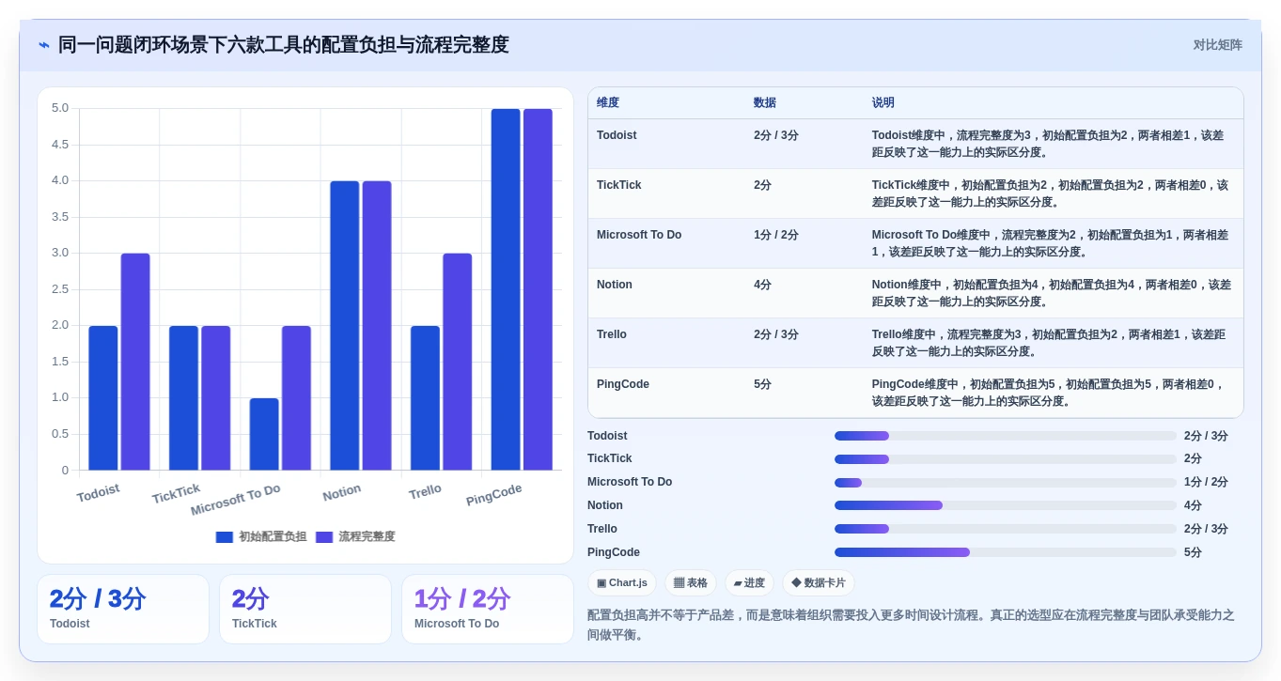Screen dimensions: 1281x681
Task: Click the Microsoft To Do progress bar
Action: pyautogui.click(x=1006, y=483)
